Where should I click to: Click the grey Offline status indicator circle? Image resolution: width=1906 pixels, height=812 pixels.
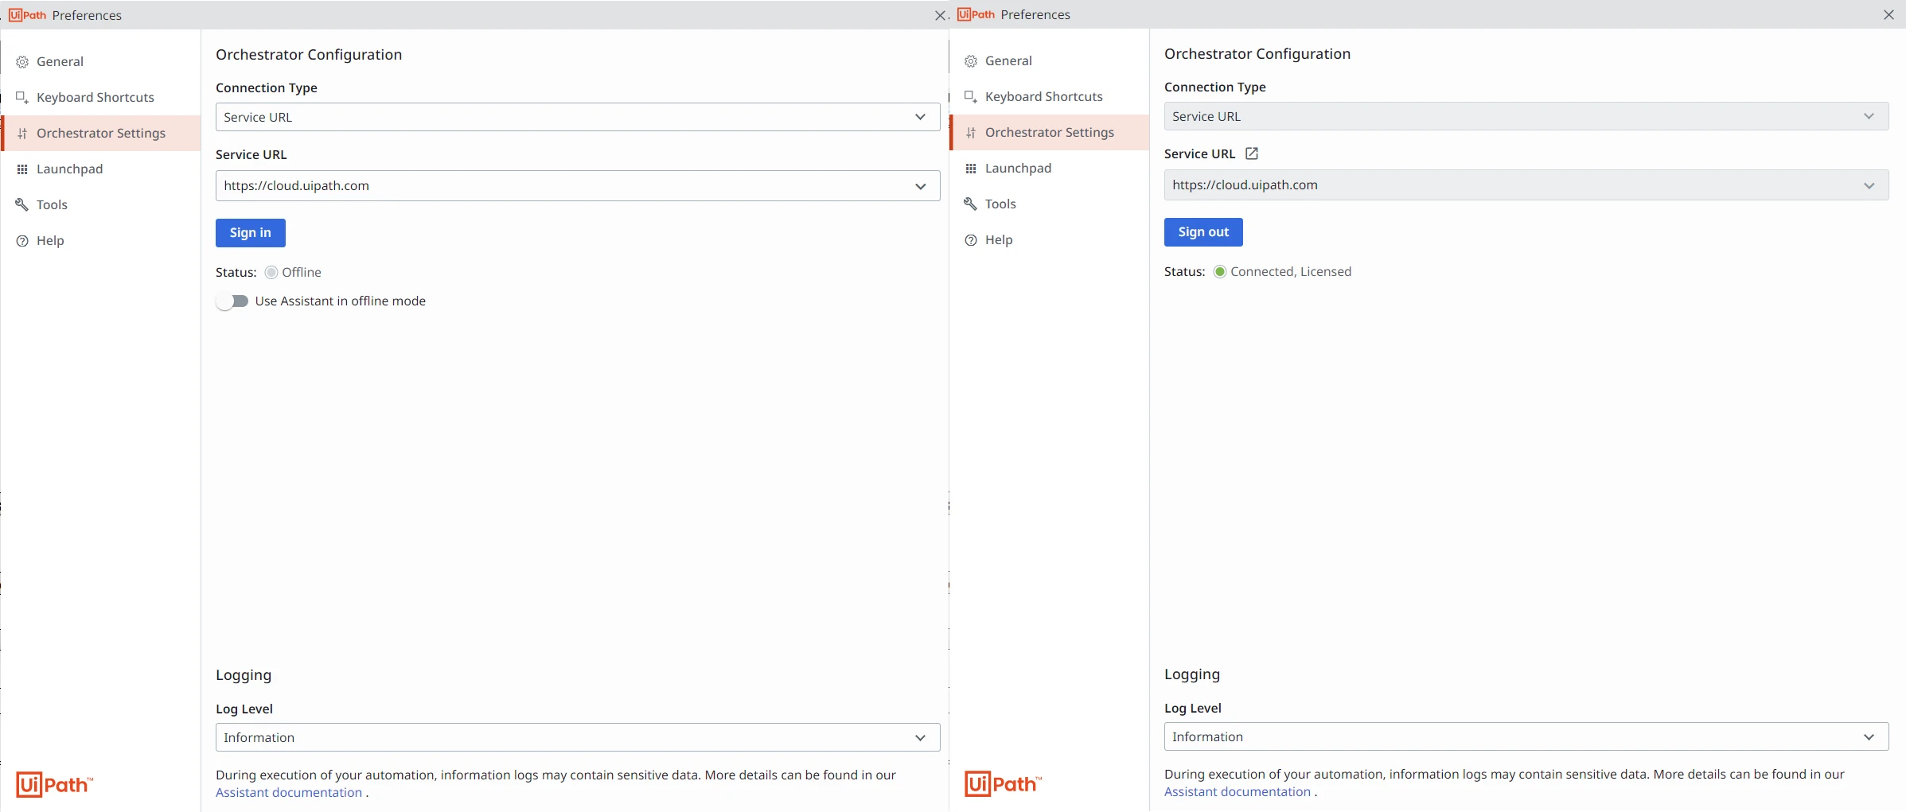271,273
